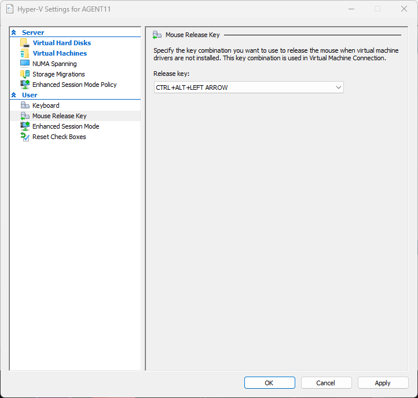Click the Virtual Machines icon in Server section
This screenshot has height=398, width=418.
pyautogui.click(x=24, y=53)
